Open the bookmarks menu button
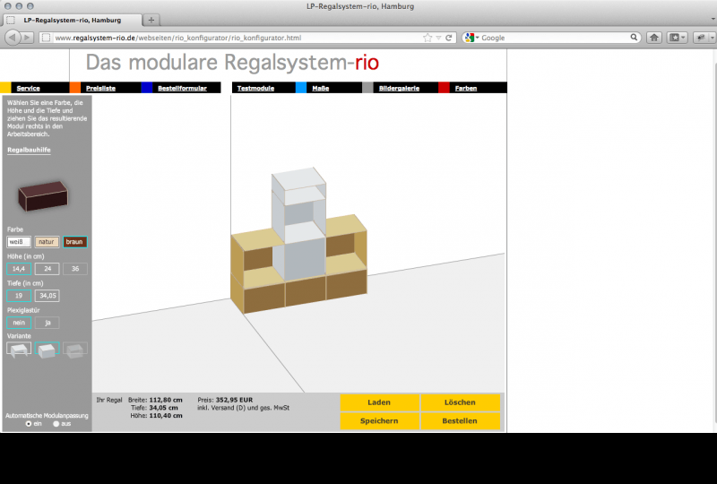717x484 pixels. (678, 38)
